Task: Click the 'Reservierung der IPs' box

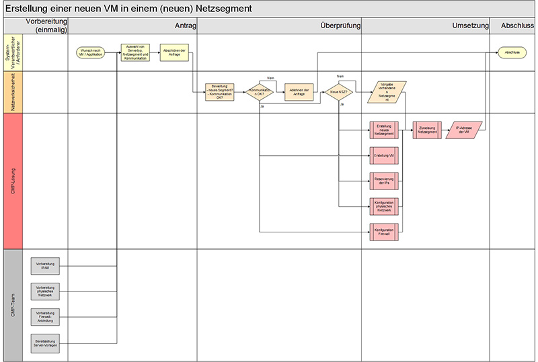Action: (x=385, y=181)
